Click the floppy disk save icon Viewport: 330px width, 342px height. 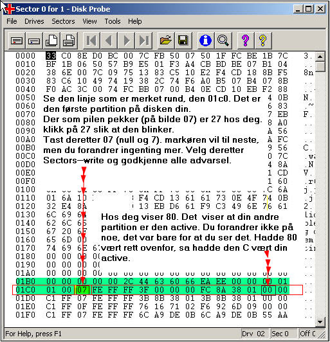click(183, 40)
